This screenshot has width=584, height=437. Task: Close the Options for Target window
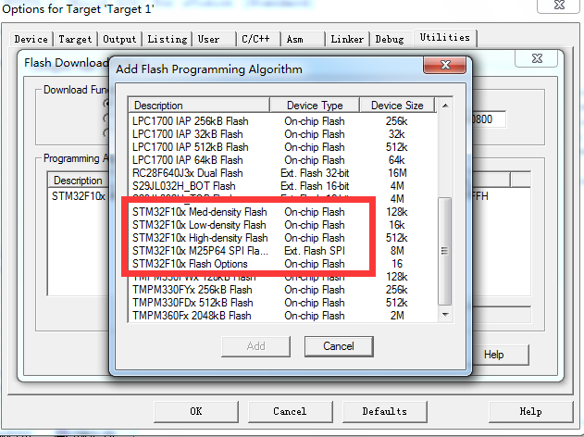click(x=559, y=6)
